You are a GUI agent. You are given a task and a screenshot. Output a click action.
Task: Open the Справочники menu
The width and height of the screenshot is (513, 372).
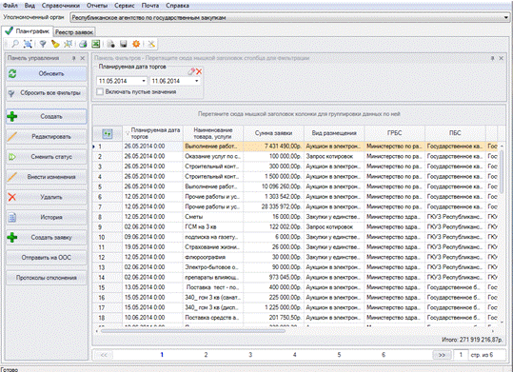tap(61, 6)
